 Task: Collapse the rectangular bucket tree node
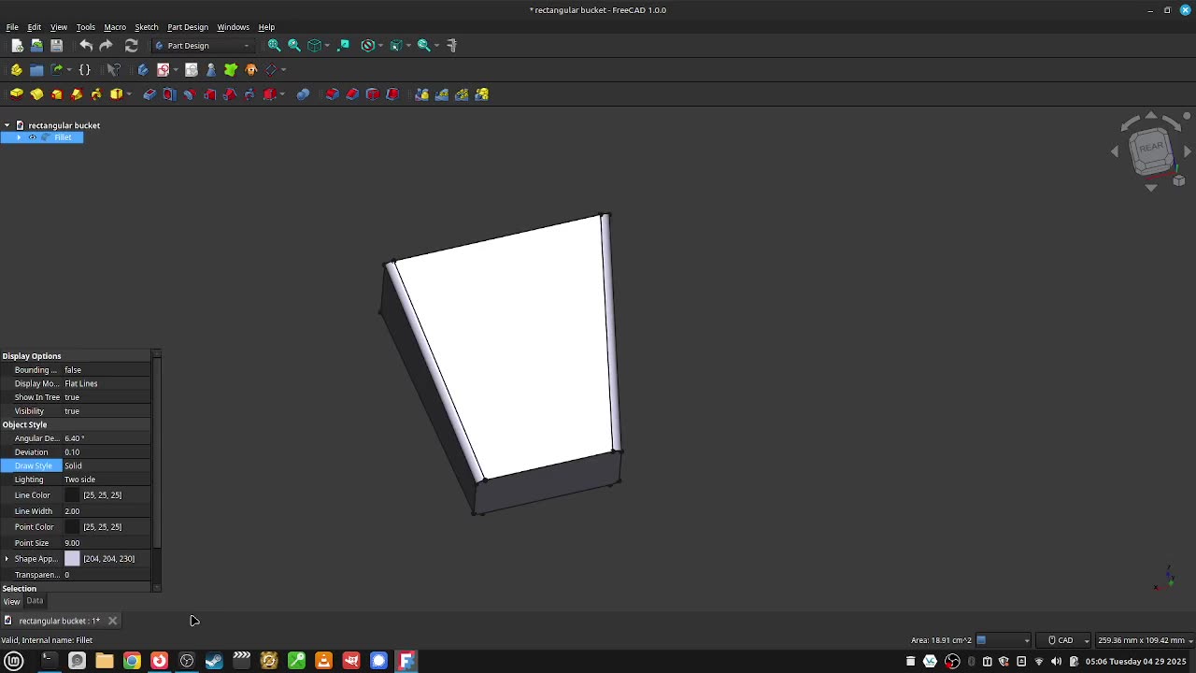(7, 125)
